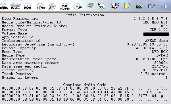Screen dimensions: 171x104
Task: Select the +RW toolbar icon
Action: [78, 6]
